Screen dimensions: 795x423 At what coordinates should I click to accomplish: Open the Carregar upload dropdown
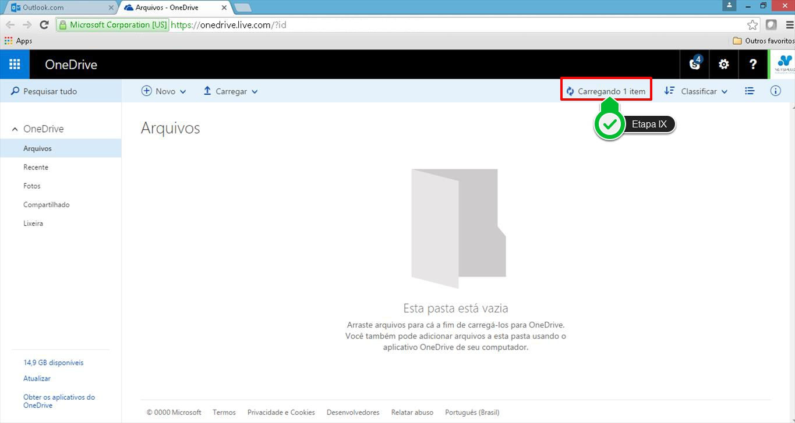pyautogui.click(x=230, y=91)
